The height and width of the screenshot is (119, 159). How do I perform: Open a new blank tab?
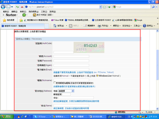(x=47, y=26)
